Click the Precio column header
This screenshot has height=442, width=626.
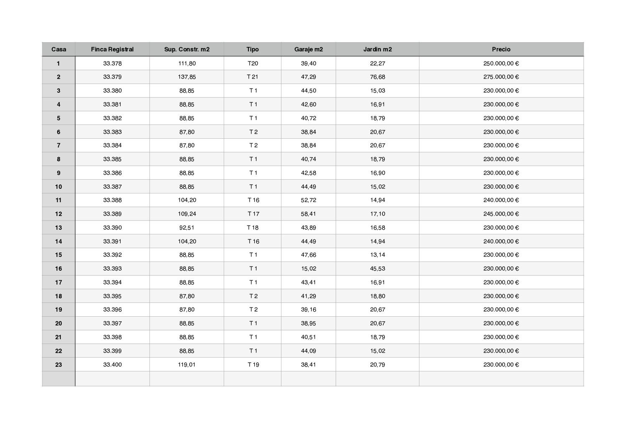(x=501, y=49)
